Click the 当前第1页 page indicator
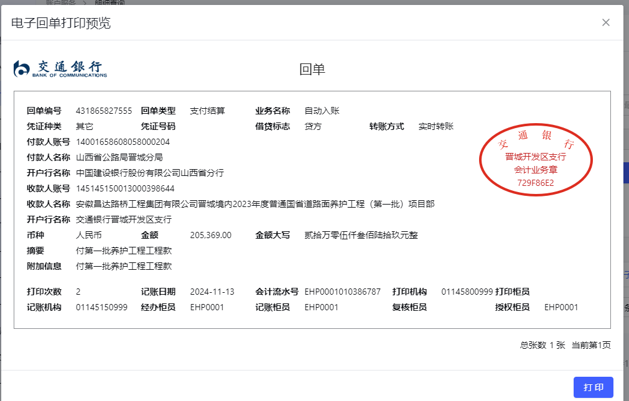The image size is (629, 401). click(x=591, y=345)
